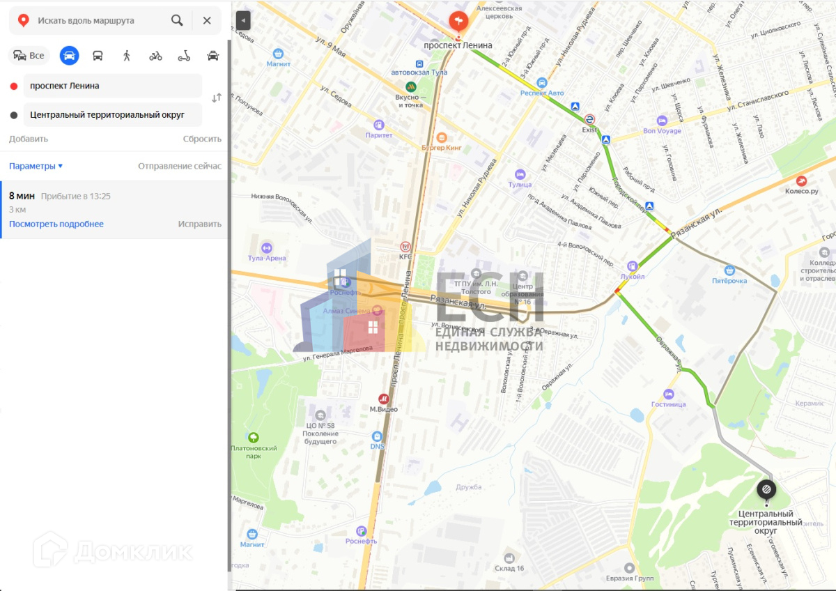
Task: Open the Колесо.ру marker
Action: (801, 181)
